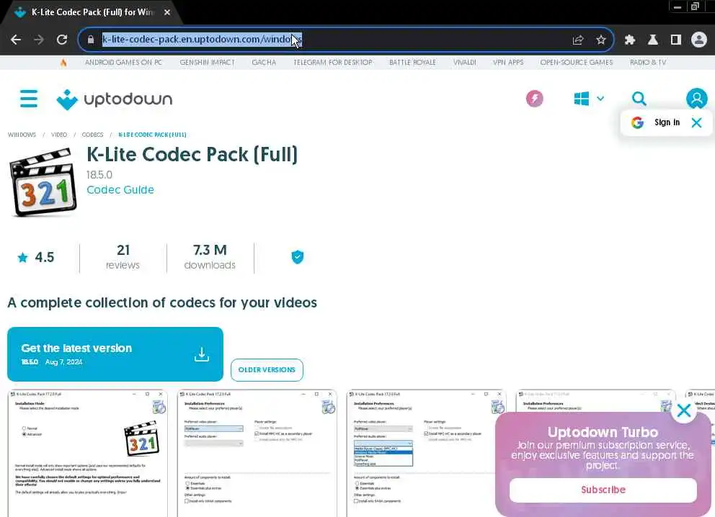The height and width of the screenshot is (517, 715).
Task: Open the Gacha category
Action: (264, 63)
